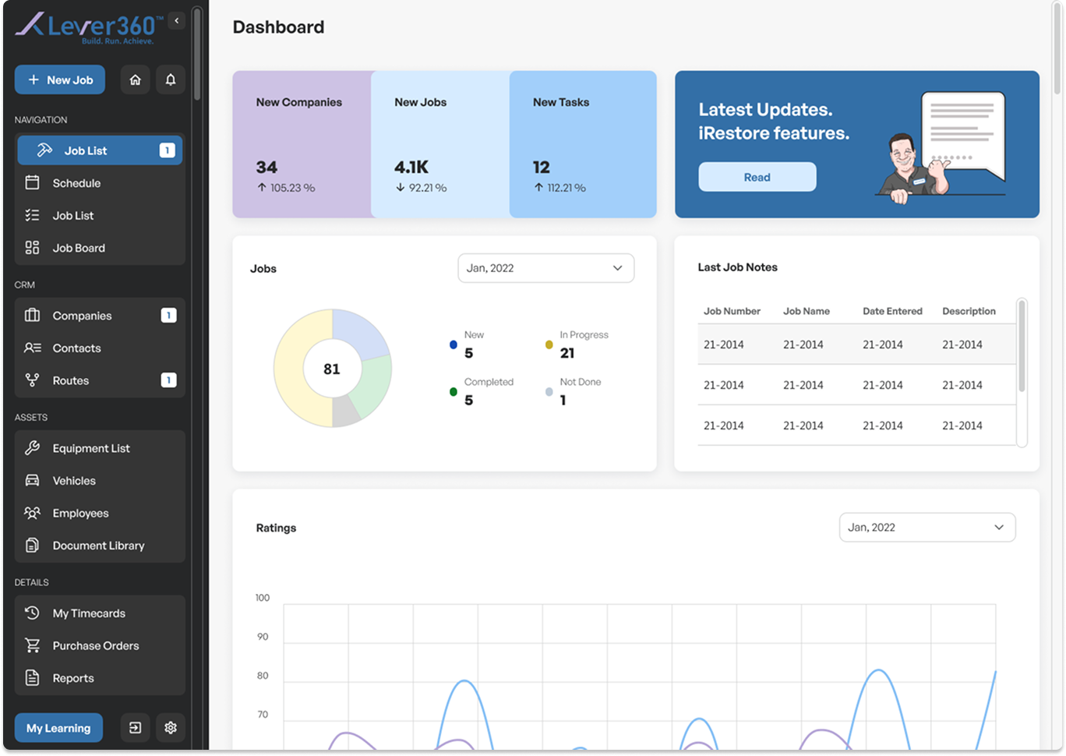This screenshot has width=1066, height=756.
Task: Click the log out icon near My Learning
Action: click(x=136, y=728)
